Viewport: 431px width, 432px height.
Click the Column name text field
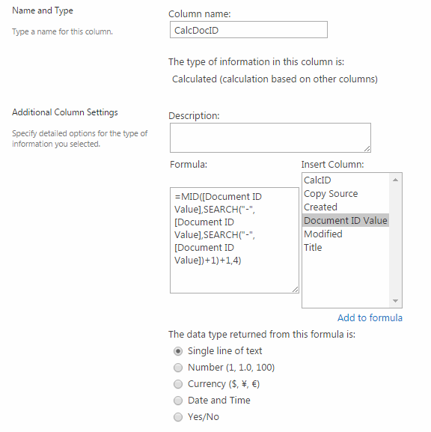pos(248,30)
